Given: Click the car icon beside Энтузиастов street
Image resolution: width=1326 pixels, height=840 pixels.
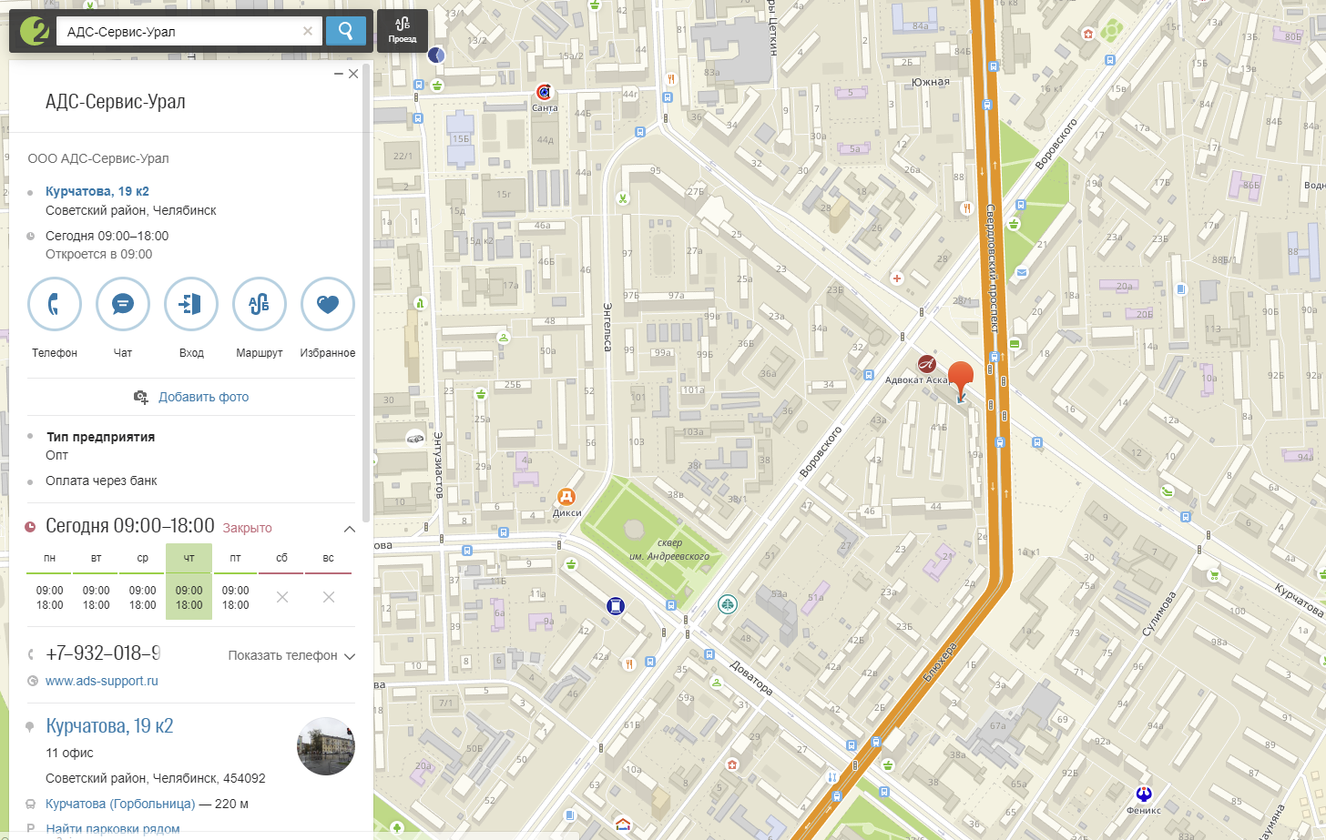Looking at the screenshot, I should coord(415,438).
